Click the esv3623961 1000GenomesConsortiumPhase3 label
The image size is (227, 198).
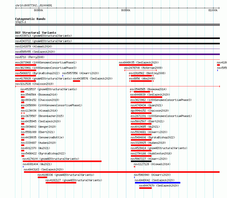click(46, 68)
